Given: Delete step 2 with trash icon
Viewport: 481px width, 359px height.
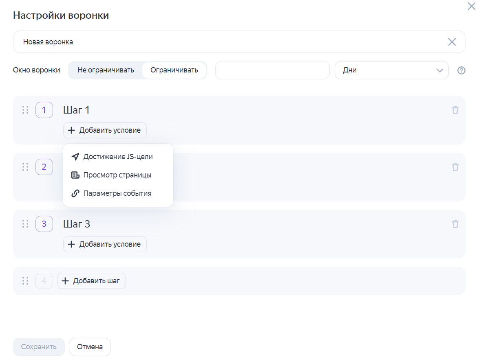Looking at the screenshot, I should (455, 167).
